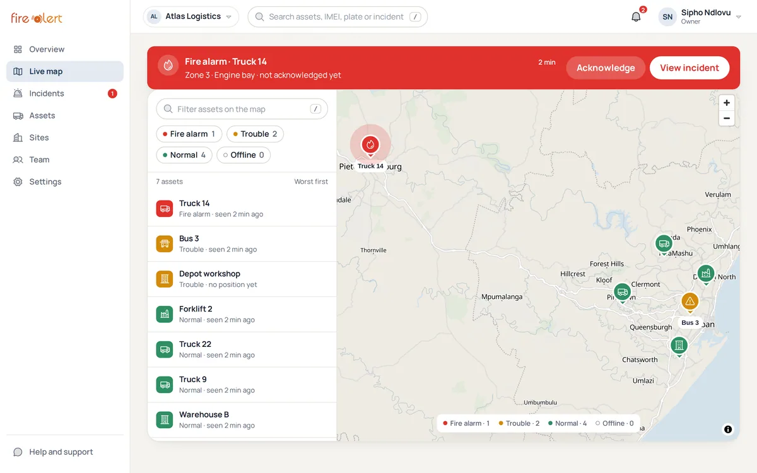Click the Depot workshop building icon
757x473 pixels.
(165, 279)
